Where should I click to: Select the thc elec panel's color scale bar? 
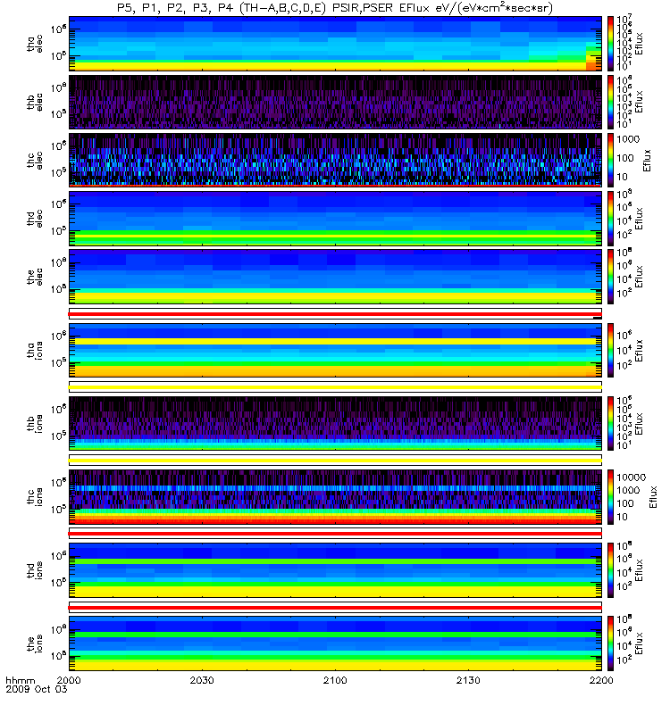pos(610,161)
